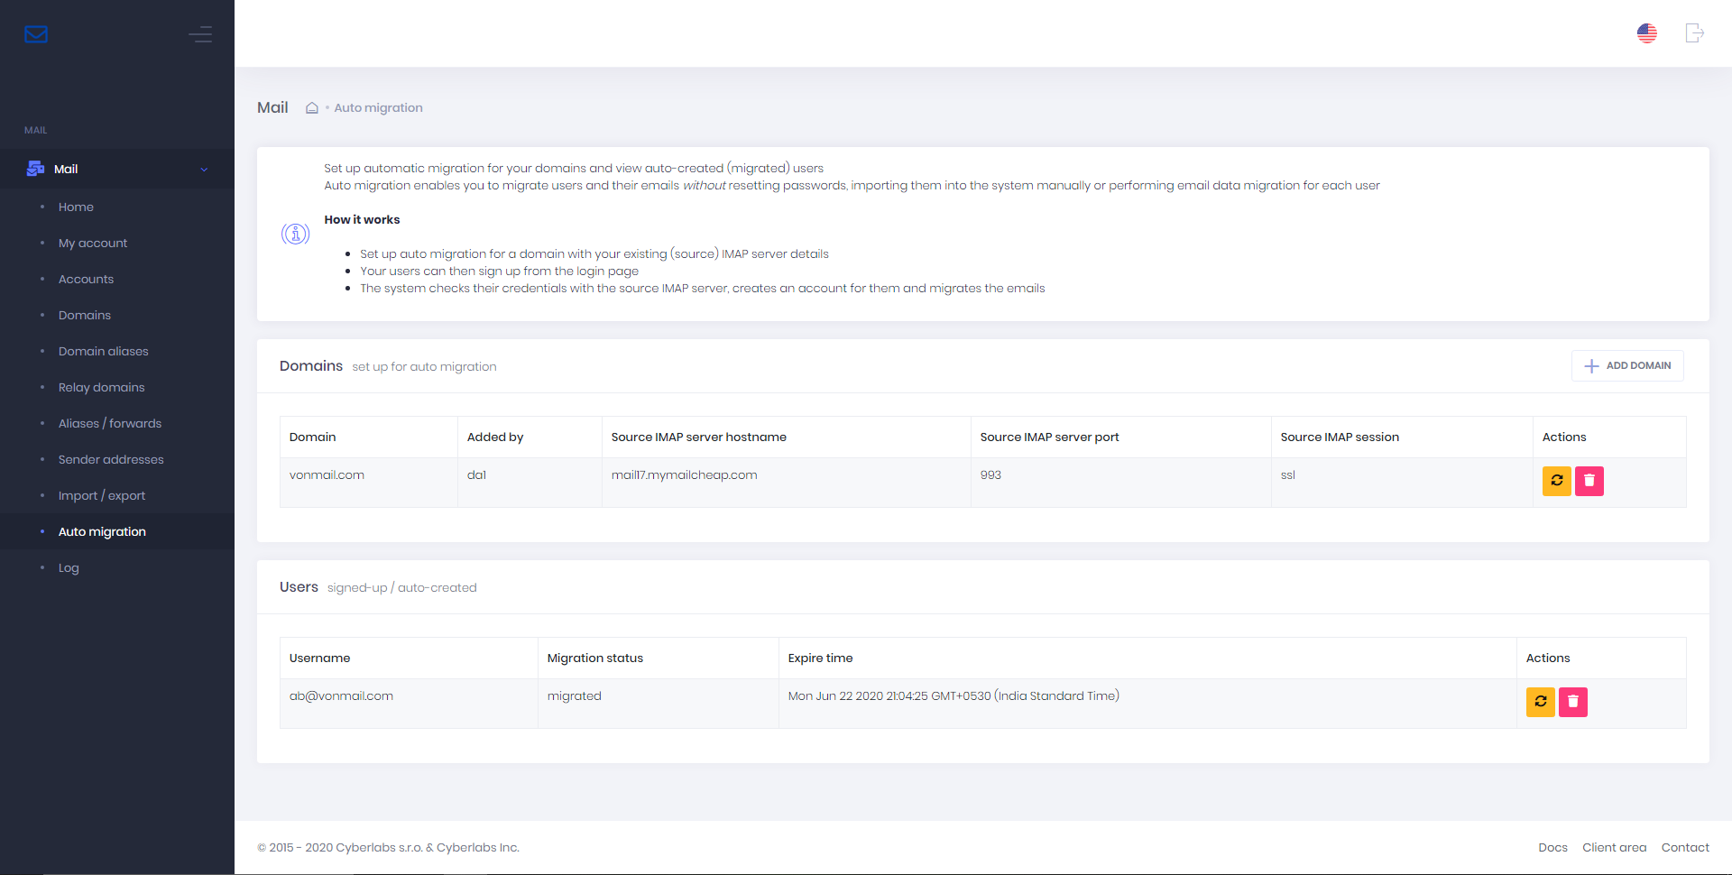Open the Client area footer link
The width and height of the screenshot is (1732, 875).
(x=1614, y=847)
